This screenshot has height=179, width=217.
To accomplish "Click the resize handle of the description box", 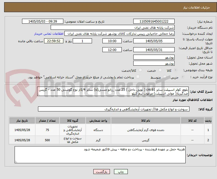I will tap(39, 95).
